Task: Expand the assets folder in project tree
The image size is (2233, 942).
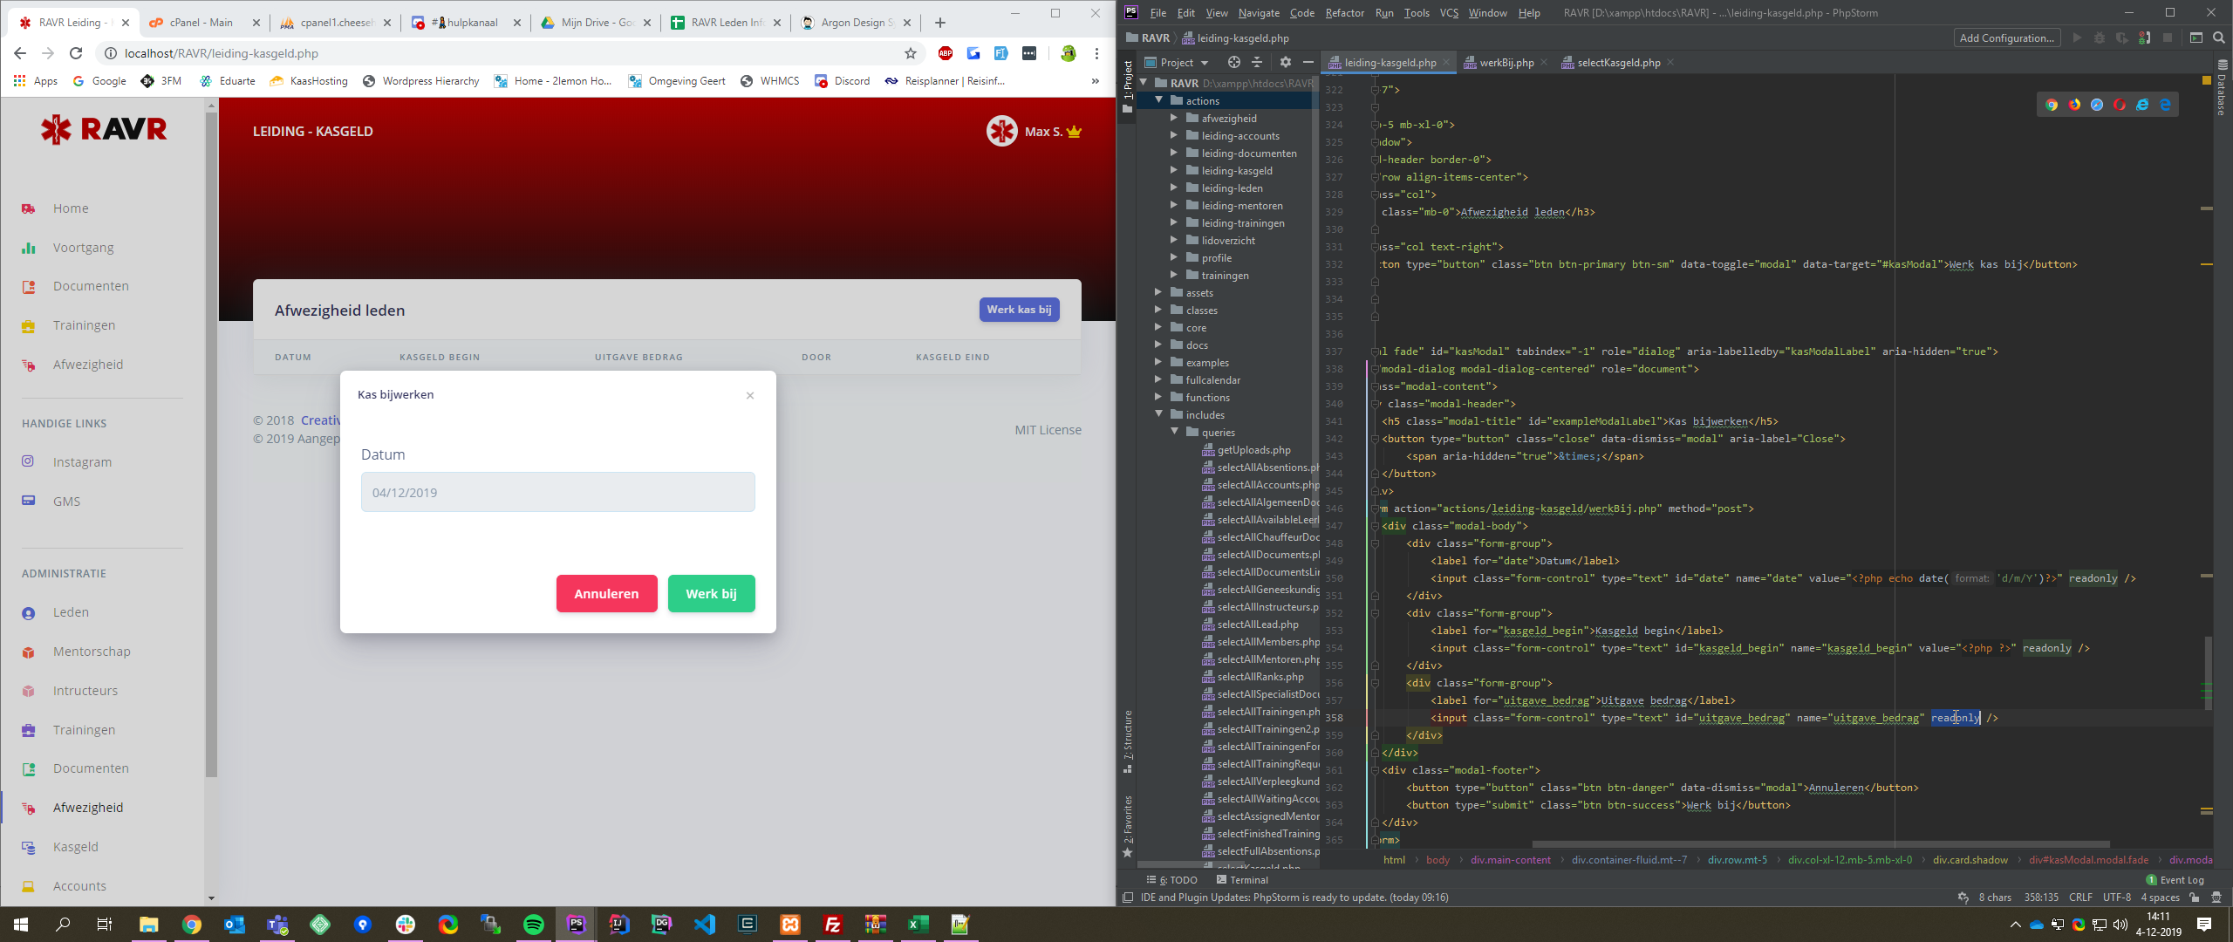Action: pyautogui.click(x=1158, y=293)
